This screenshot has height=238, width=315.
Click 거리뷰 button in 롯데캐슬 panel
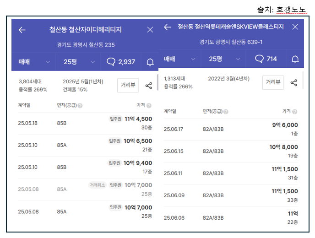273,82
